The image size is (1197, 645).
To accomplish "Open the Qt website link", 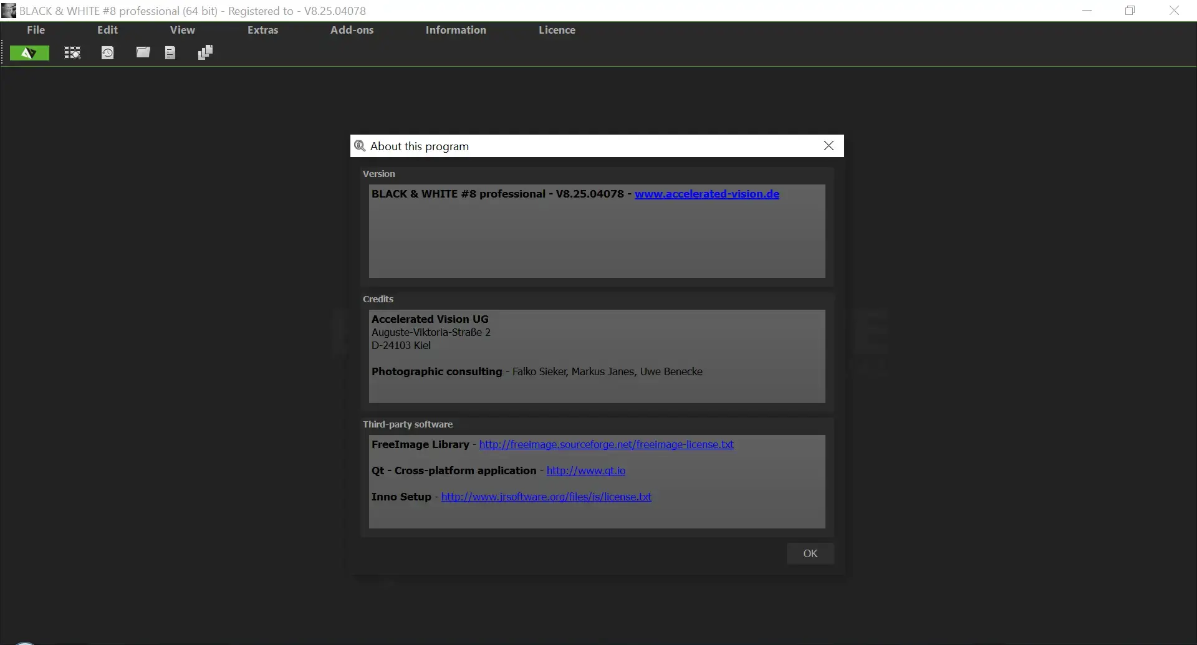I will pyautogui.click(x=585, y=471).
